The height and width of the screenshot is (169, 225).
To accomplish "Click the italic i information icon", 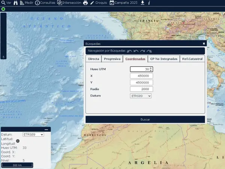I will [x=149, y=3].
